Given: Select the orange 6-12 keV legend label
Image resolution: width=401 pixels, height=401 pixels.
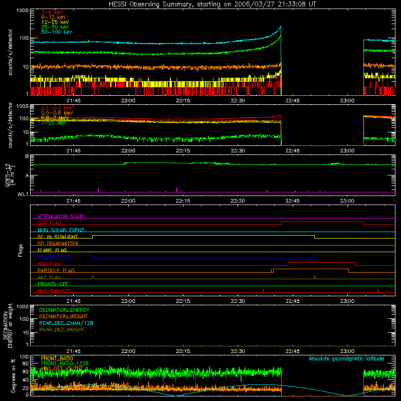Looking at the screenshot, I should pos(54,17).
